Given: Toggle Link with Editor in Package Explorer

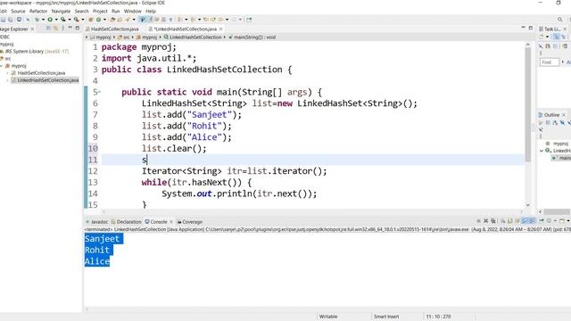Looking at the screenshot, I should (x=55, y=28).
